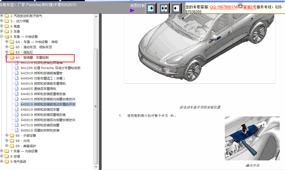Click caption 前电动车窗开关的安装位置
Screen dimensions: 285x170
click(200, 107)
